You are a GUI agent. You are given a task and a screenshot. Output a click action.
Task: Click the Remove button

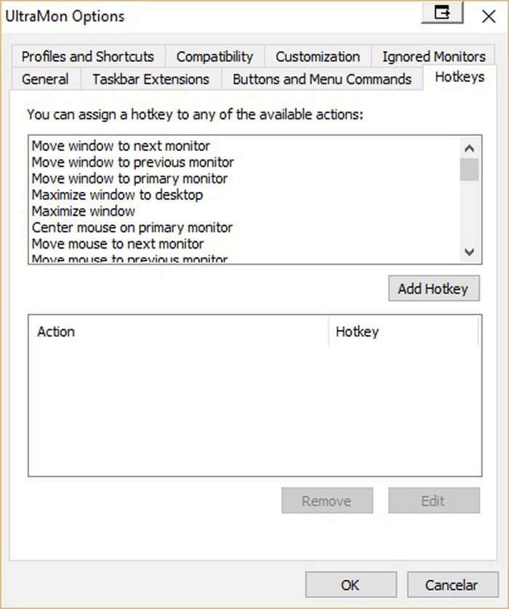(x=327, y=501)
